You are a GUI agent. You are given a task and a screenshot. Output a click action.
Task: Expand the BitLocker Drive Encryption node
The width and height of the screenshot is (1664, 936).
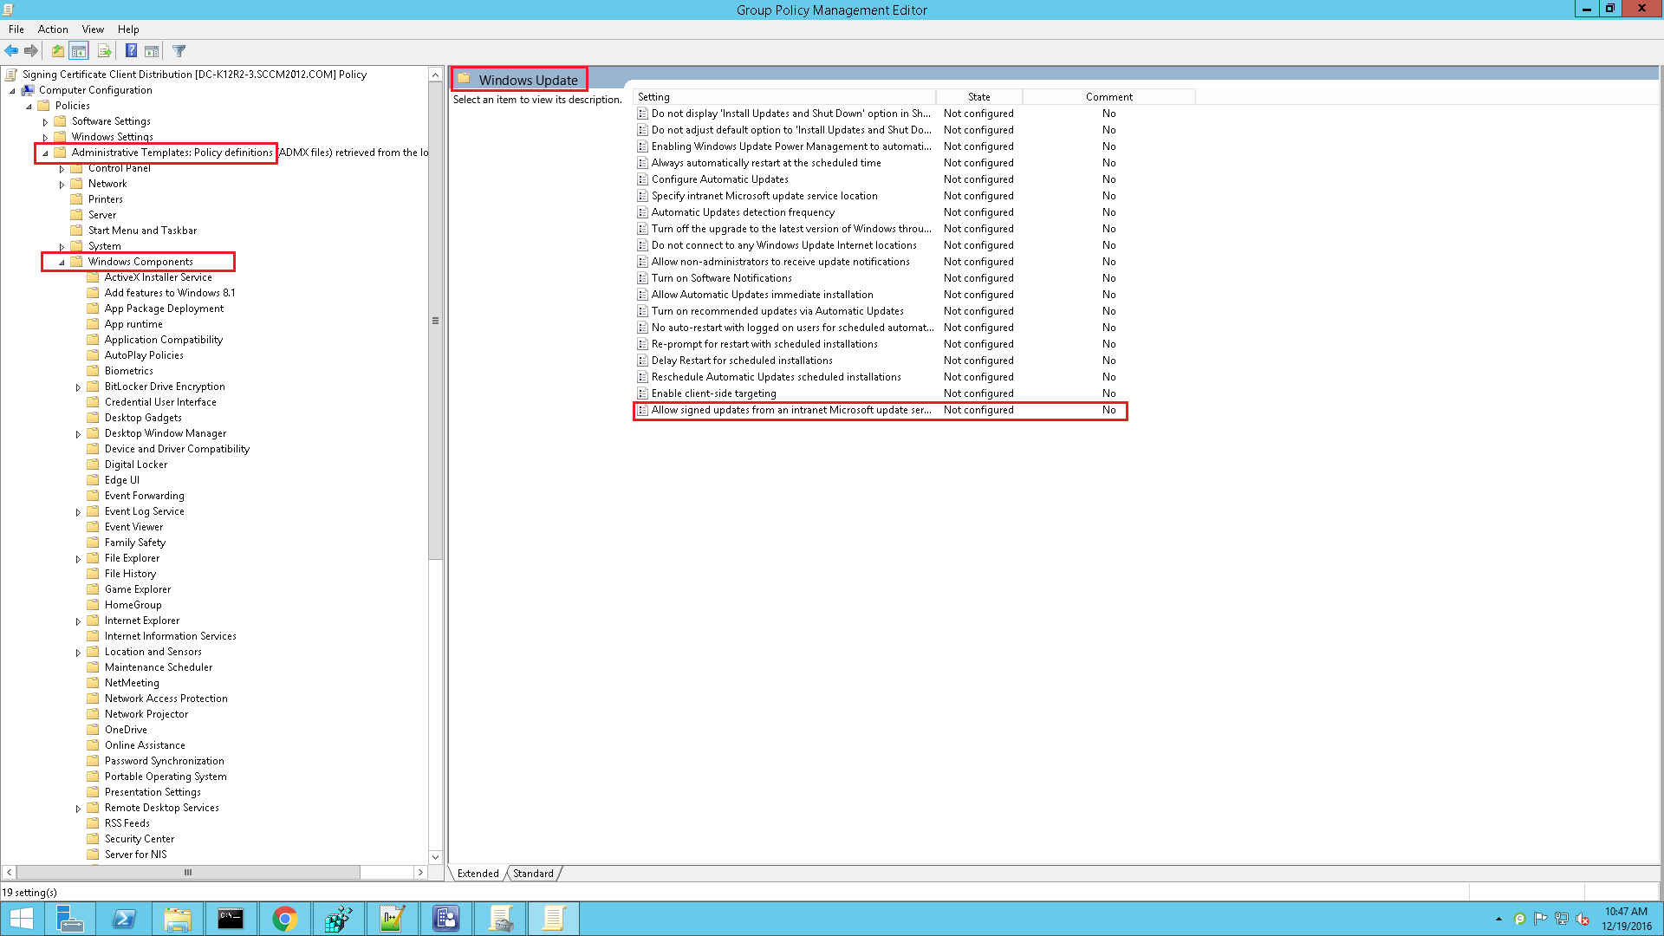(x=78, y=387)
